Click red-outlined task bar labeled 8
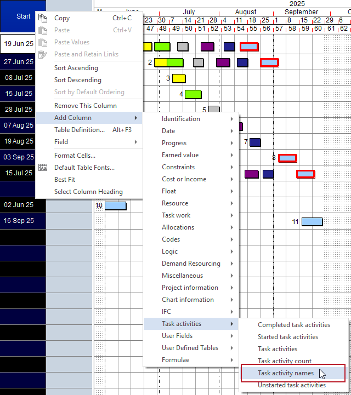 click(287, 158)
